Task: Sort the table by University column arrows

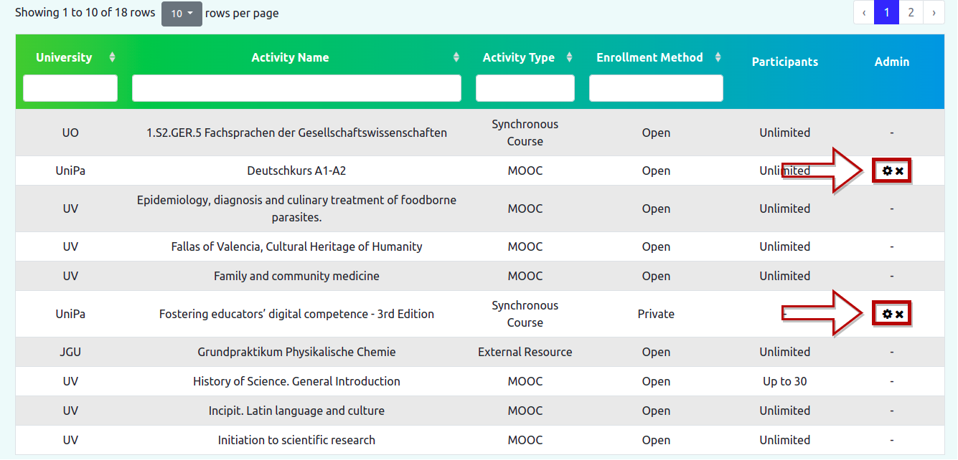Action: (112, 57)
